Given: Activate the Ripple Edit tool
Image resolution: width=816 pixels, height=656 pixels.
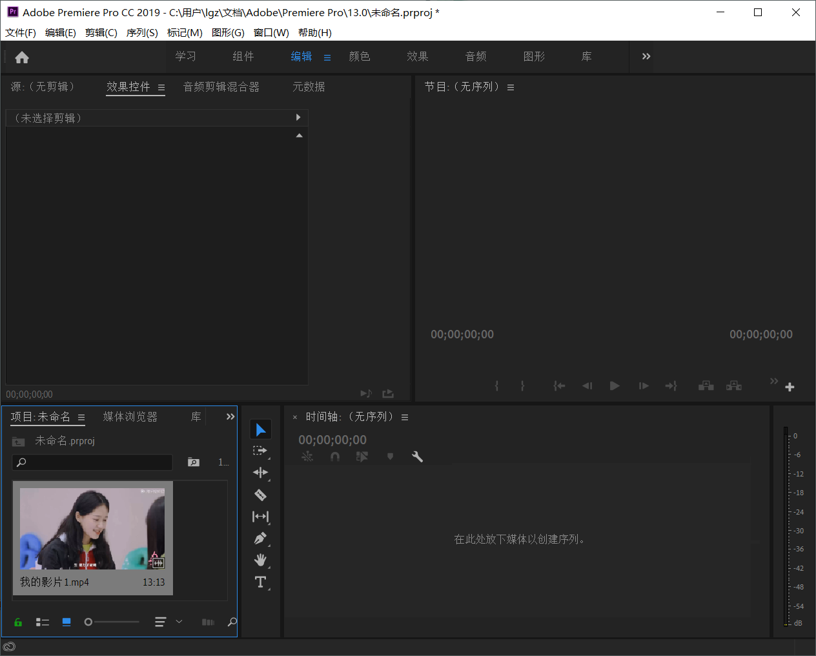Looking at the screenshot, I should (261, 473).
